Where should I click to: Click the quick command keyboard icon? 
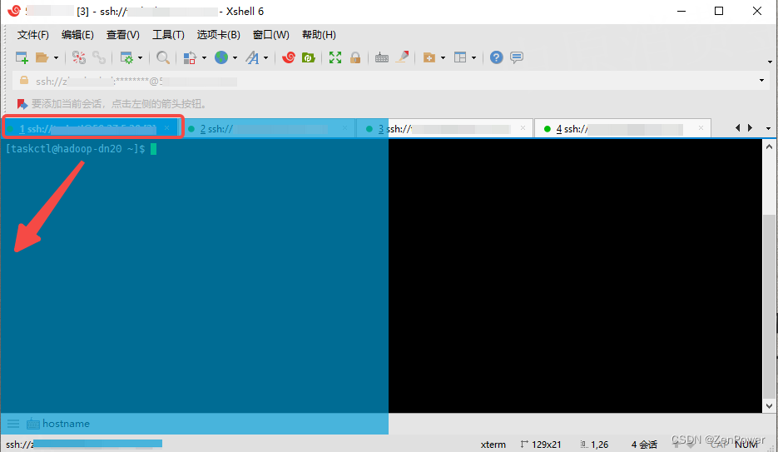tap(32, 424)
